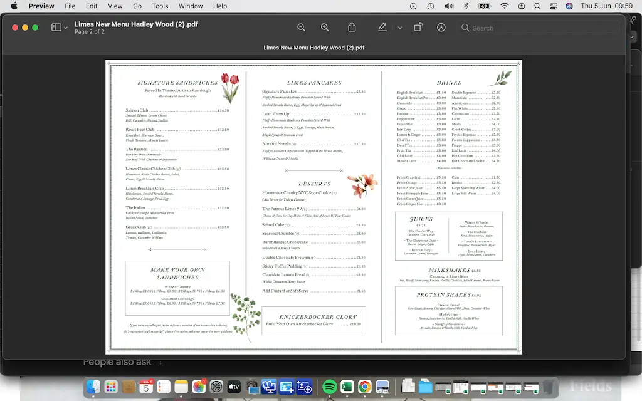Click the 'People also ask' text
This screenshot has width=642, height=401.
coord(117,362)
